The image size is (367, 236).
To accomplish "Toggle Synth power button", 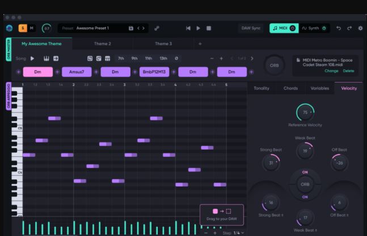I will [324, 28].
